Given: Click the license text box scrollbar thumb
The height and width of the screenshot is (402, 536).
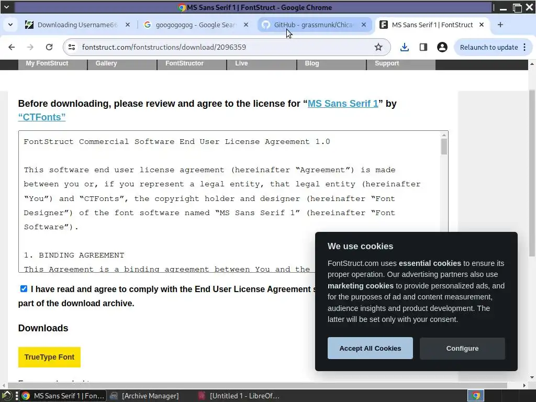Looking at the screenshot, I should coord(444,147).
